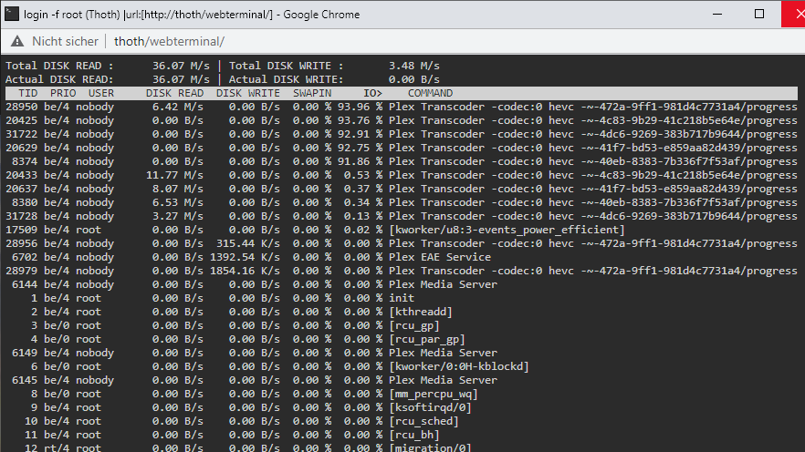This screenshot has height=452, width=805.
Task: Click the Actual DISK WRITE value 0.00 B/s
Action: (413, 79)
